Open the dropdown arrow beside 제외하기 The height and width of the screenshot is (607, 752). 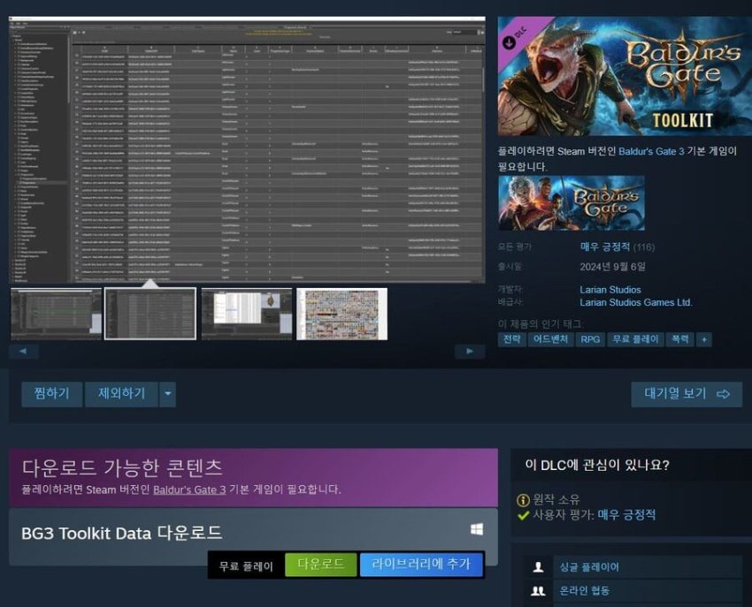(167, 394)
